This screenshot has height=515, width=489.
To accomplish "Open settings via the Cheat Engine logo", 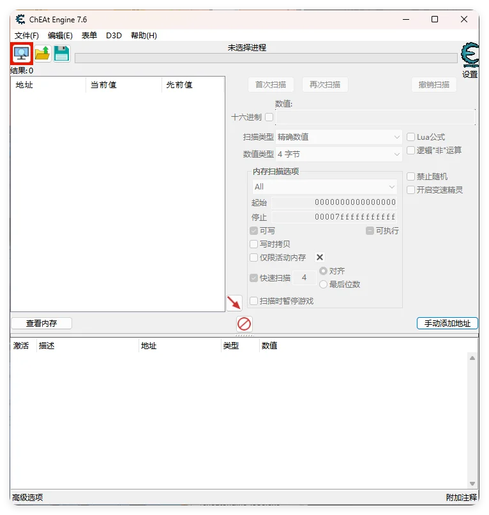I will coord(470,54).
